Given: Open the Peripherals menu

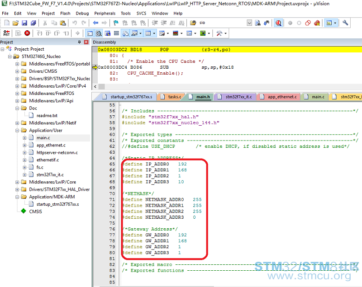Looking at the screenshot, I should (105, 14).
